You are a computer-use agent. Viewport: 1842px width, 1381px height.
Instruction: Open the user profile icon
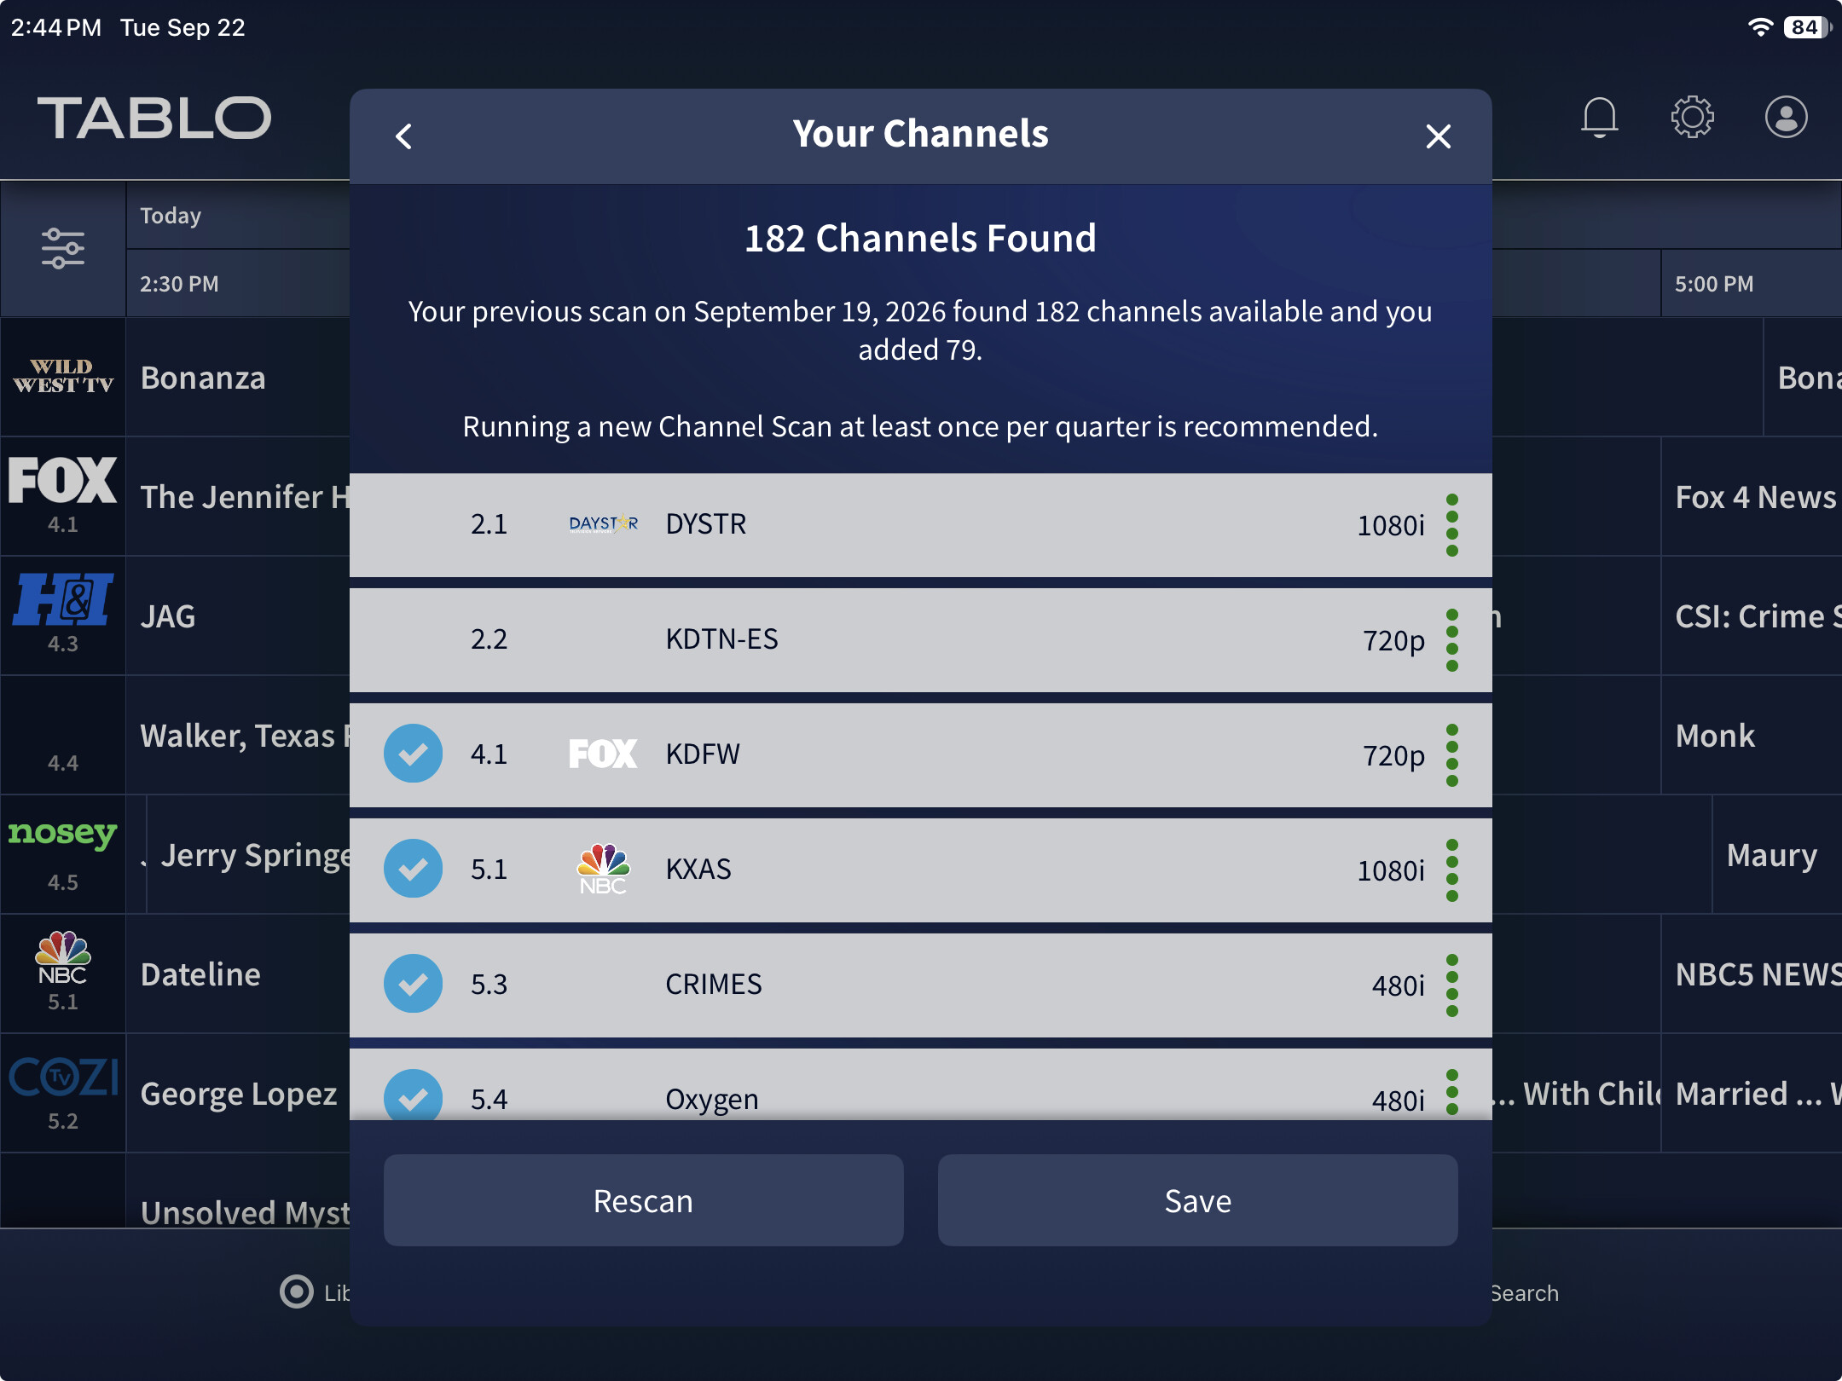click(1787, 117)
